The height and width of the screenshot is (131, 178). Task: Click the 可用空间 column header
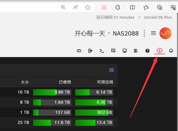tap(105, 82)
